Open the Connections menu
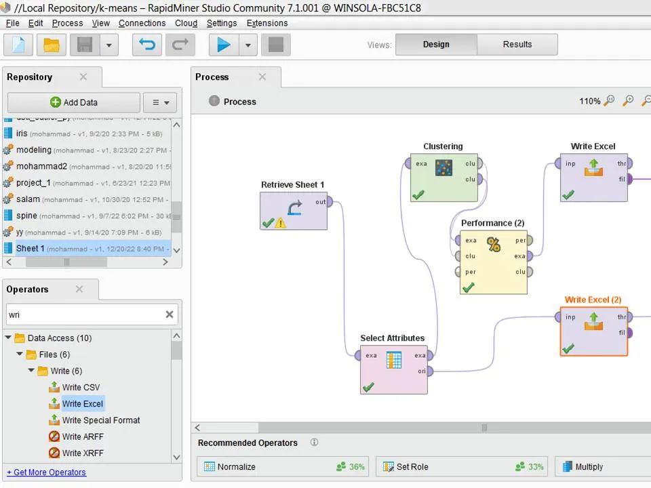The image size is (651, 488). click(x=142, y=23)
